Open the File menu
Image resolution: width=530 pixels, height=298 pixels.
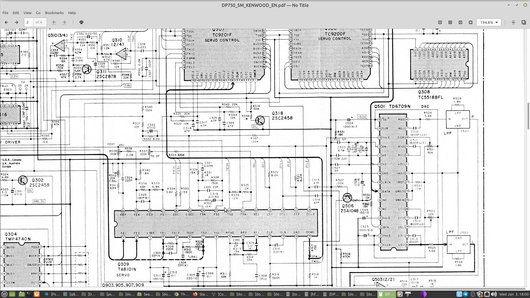tap(5, 13)
